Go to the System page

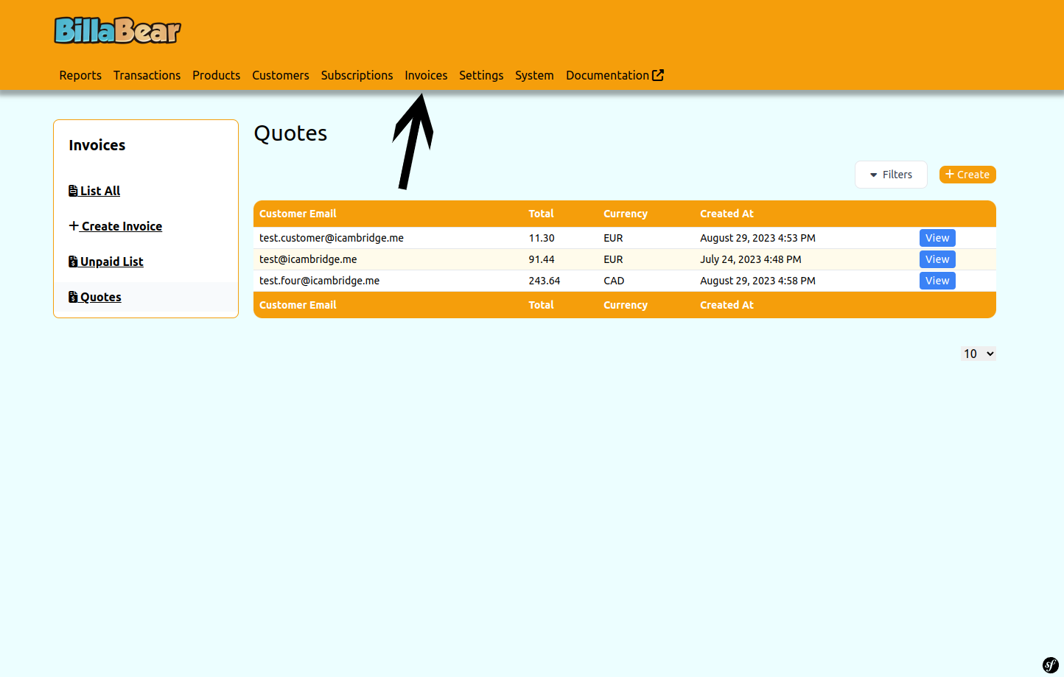coord(534,75)
